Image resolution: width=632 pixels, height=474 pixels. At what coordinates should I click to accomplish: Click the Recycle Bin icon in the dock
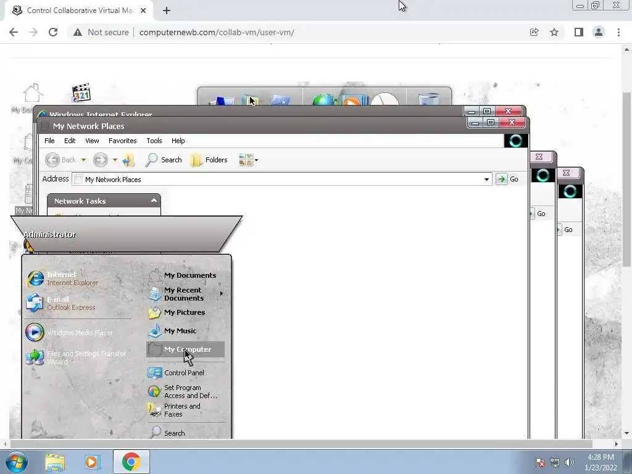click(x=428, y=98)
